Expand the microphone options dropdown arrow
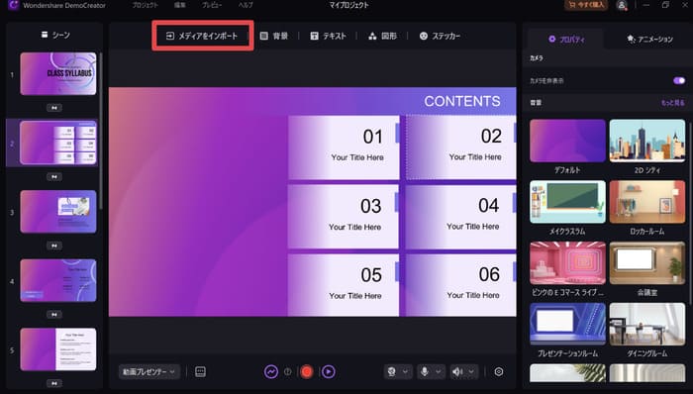Screen dimensions: 693x394 (x=438, y=372)
